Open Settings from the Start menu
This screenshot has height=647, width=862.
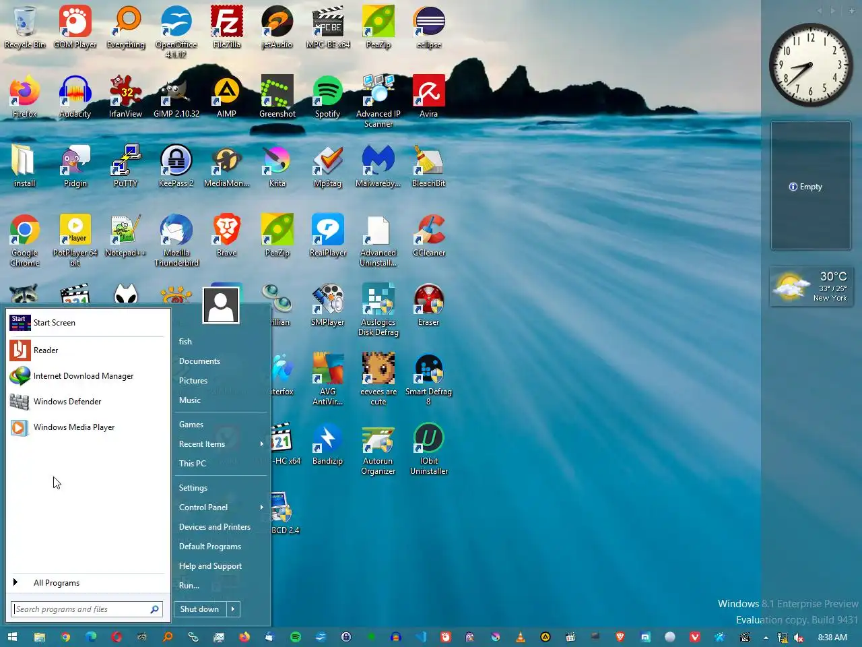pos(220,488)
